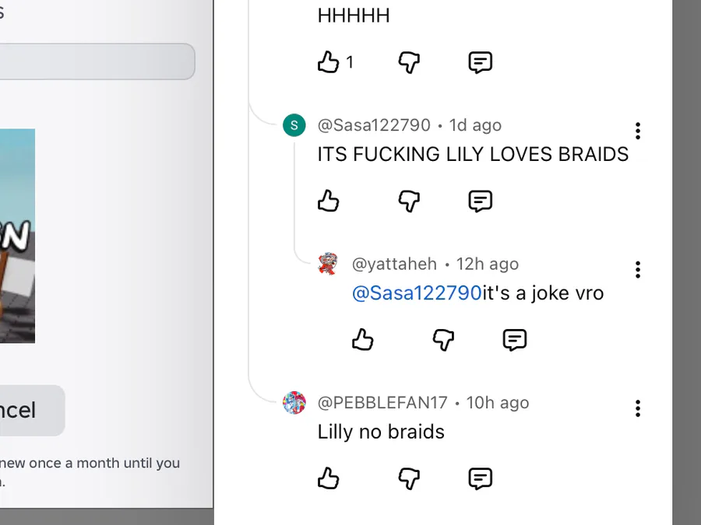The width and height of the screenshot is (701, 525).
Task: Dislike Sasa122790's comment about Lily
Action: (409, 201)
